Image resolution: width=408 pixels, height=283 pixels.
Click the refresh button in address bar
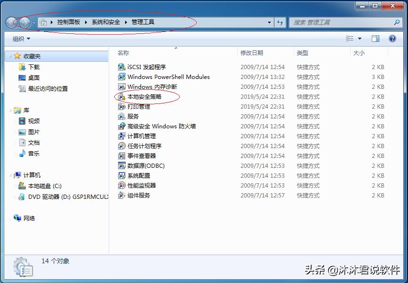click(x=280, y=22)
